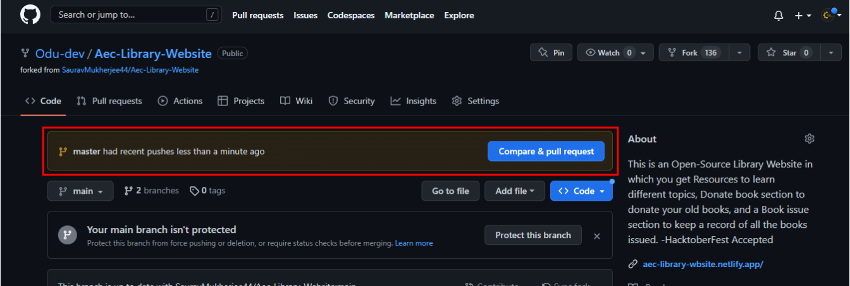Click the branch icon beside master banner

coord(63,152)
